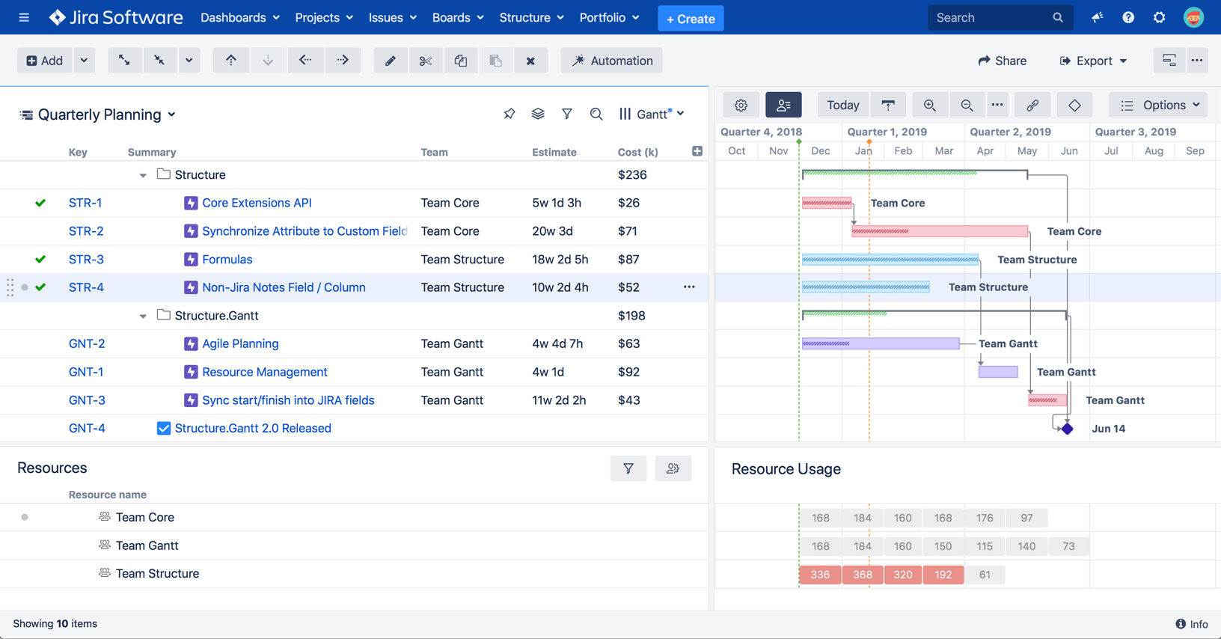The image size is (1221, 639).
Task: Click the pencil edit icon
Action: [x=391, y=61]
